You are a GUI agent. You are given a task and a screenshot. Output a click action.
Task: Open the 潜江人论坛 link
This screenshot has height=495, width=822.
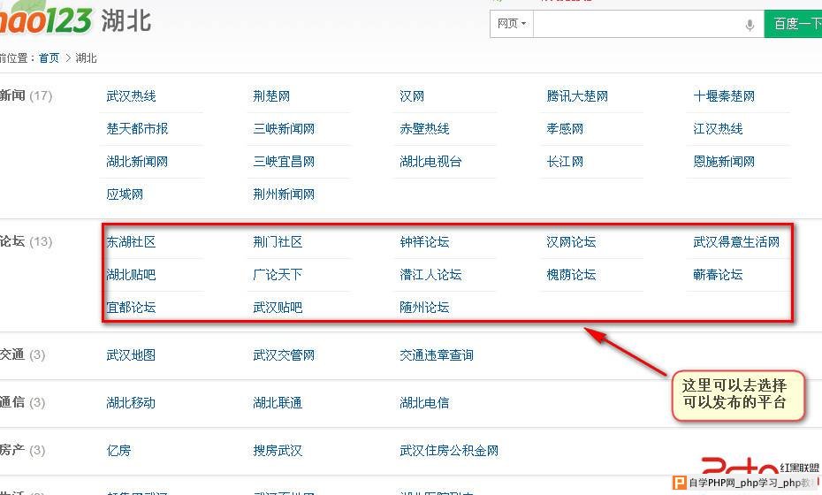coord(430,274)
